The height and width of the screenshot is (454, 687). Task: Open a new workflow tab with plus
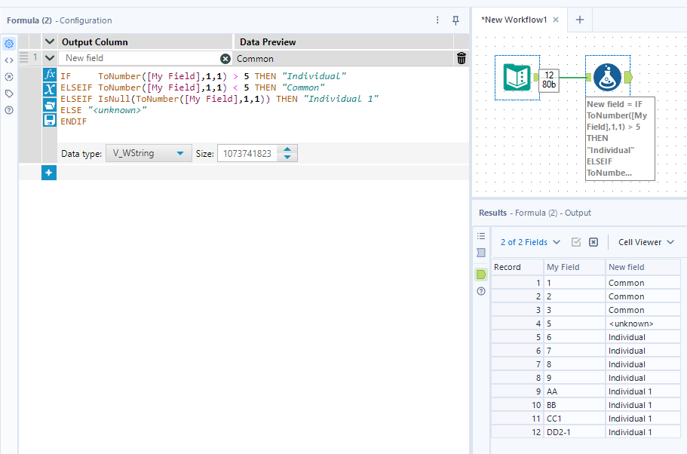(x=579, y=20)
